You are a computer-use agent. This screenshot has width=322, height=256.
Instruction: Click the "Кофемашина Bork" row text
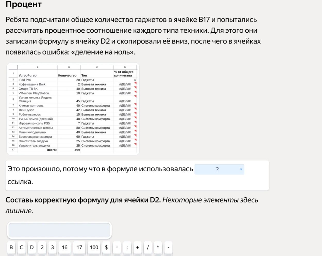click(32, 84)
